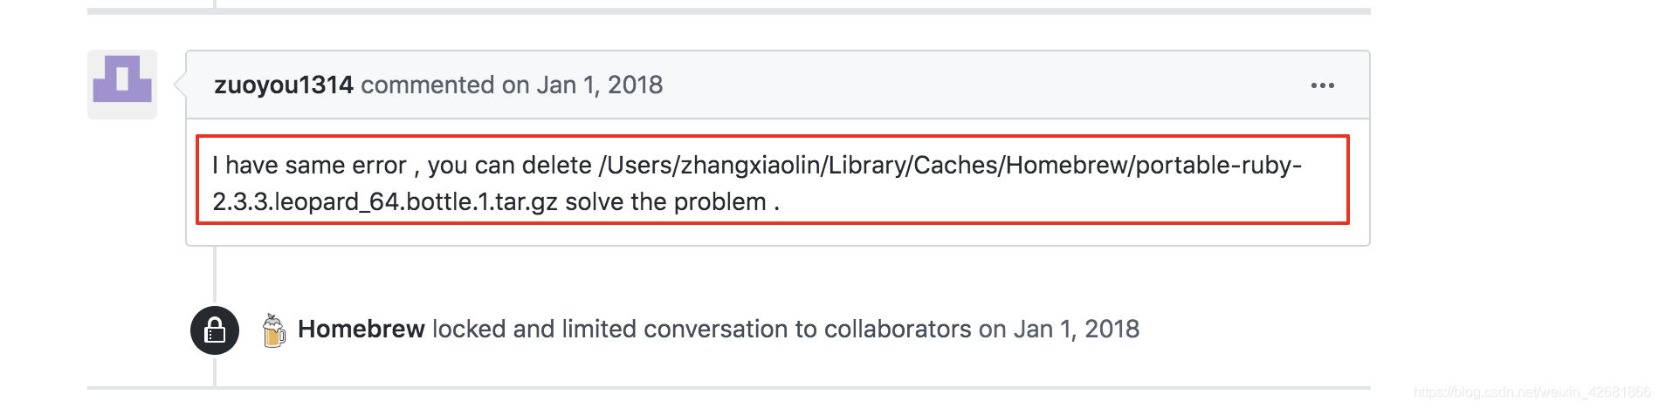Click the "portable-ruby-" text in the comment
Image resolution: width=1659 pixels, height=408 pixels.
(x=1219, y=165)
